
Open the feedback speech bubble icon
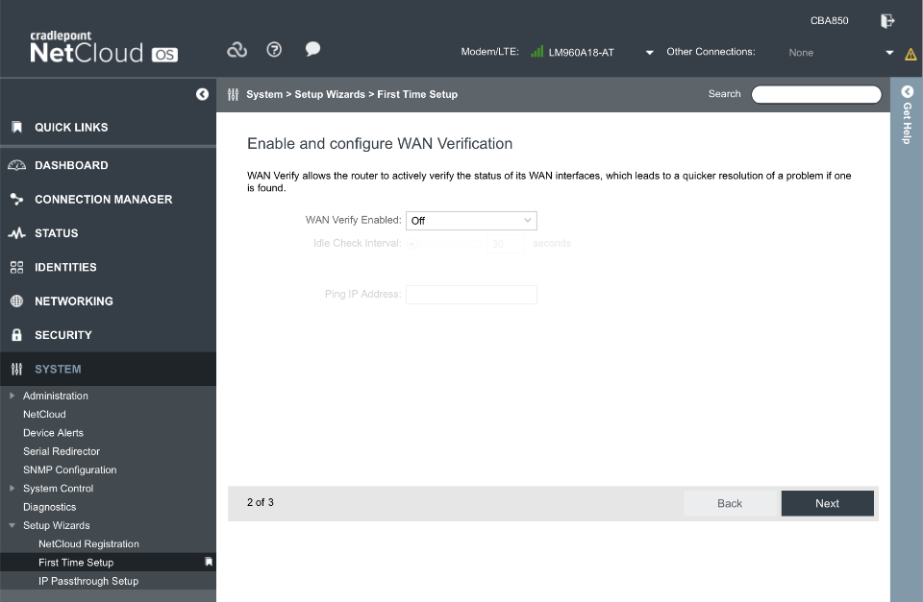click(312, 49)
